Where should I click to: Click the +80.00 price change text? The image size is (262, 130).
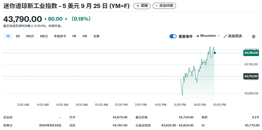[53, 19]
